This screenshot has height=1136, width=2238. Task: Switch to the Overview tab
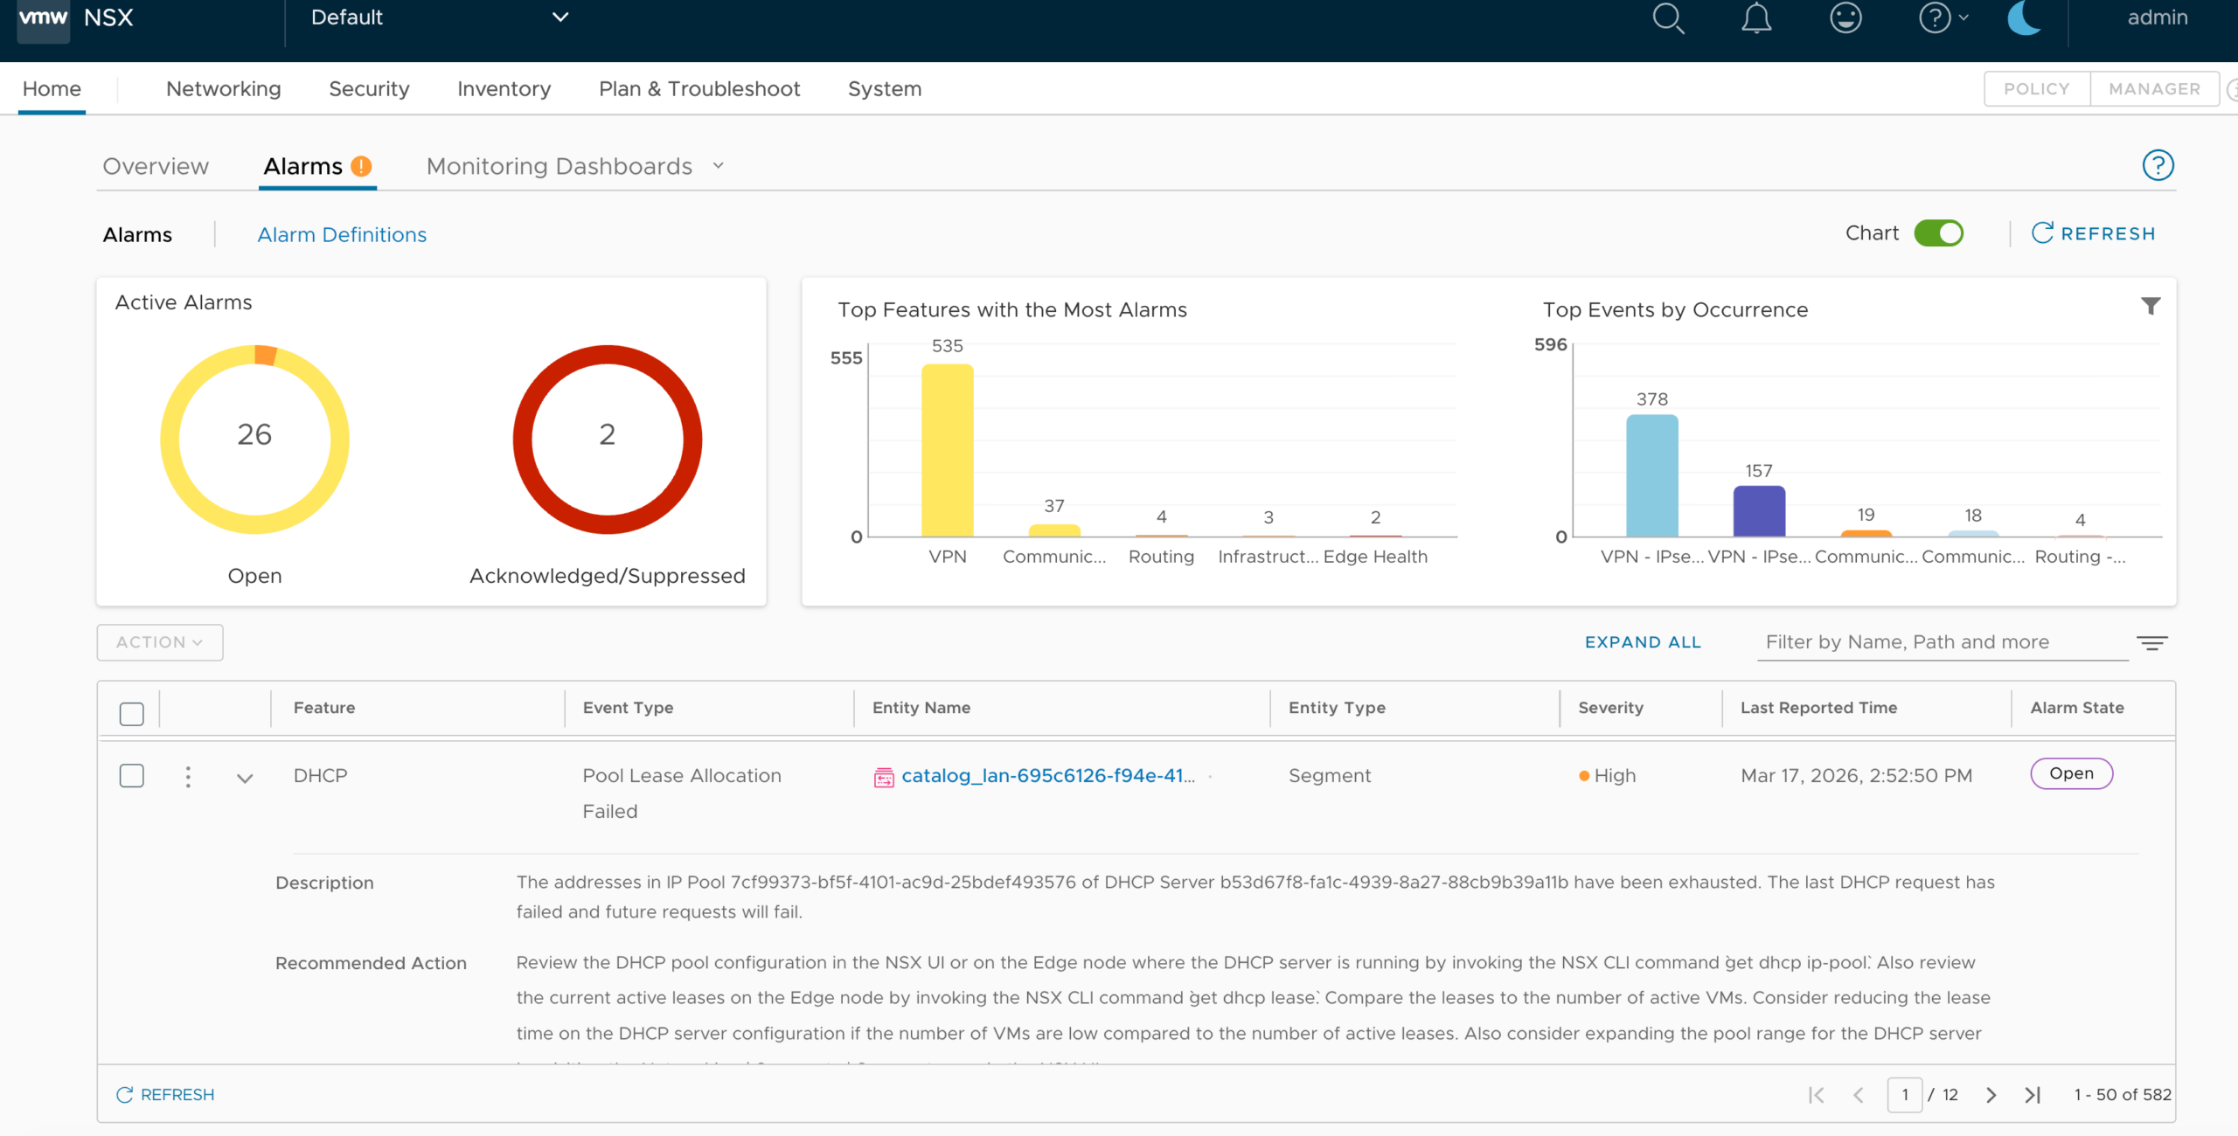coord(156,166)
